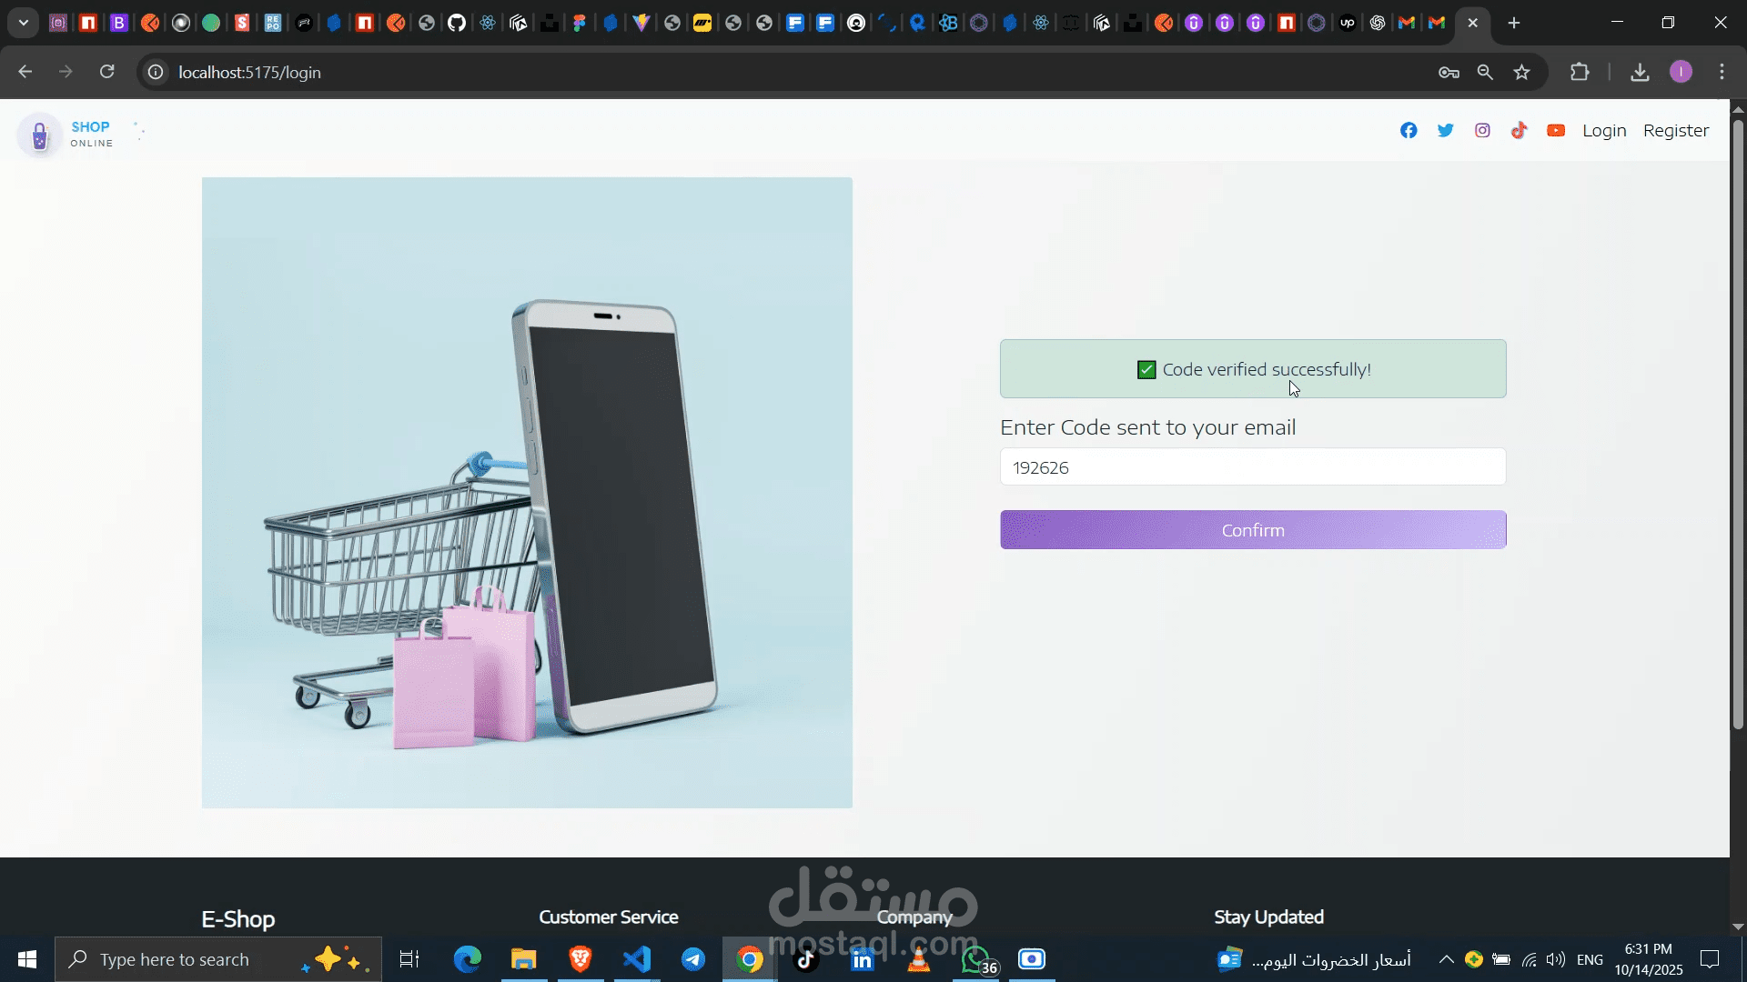
Task: Show hidden system tray icons chevron
Action: (1445, 959)
